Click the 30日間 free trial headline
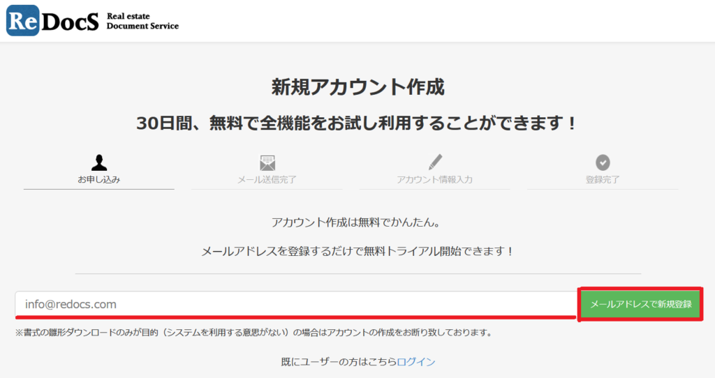The width and height of the screenshot is (715, 378). tap(358, 123)
